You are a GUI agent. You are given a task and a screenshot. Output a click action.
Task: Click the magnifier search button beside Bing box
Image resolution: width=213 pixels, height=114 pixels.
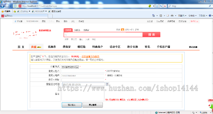pyautogui.click(x=210, y=6)
